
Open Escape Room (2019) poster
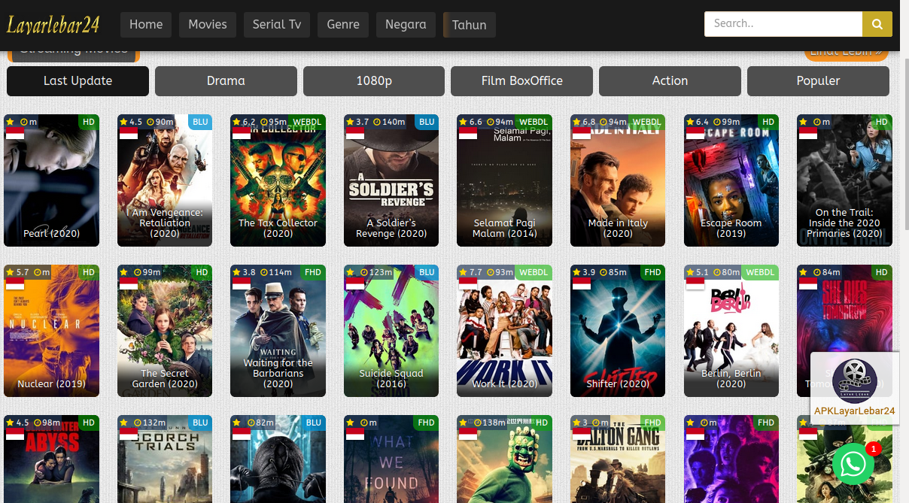click(731, 180)
